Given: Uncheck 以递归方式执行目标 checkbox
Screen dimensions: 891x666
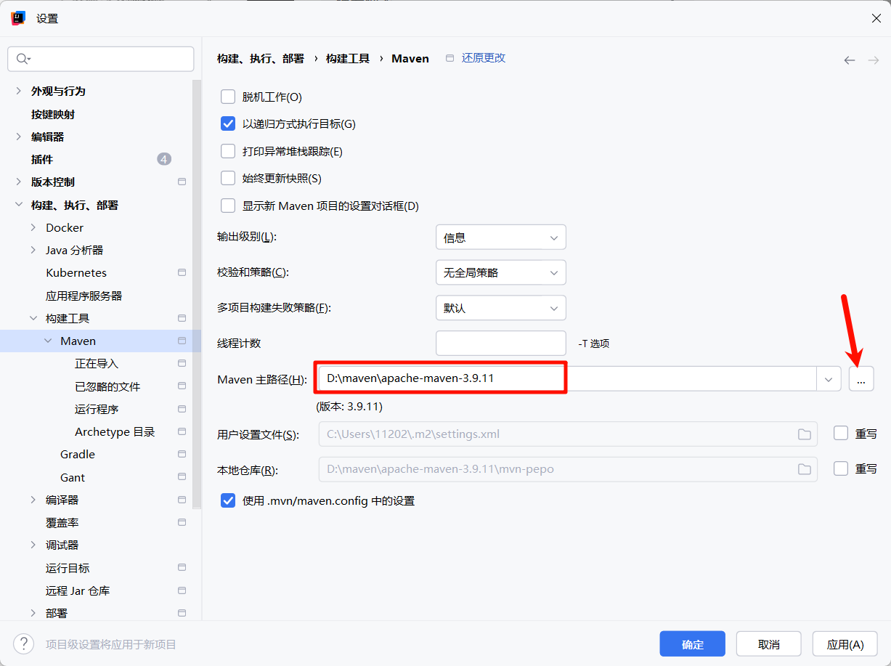Looking at the screenshot, I should coord(228,123).
